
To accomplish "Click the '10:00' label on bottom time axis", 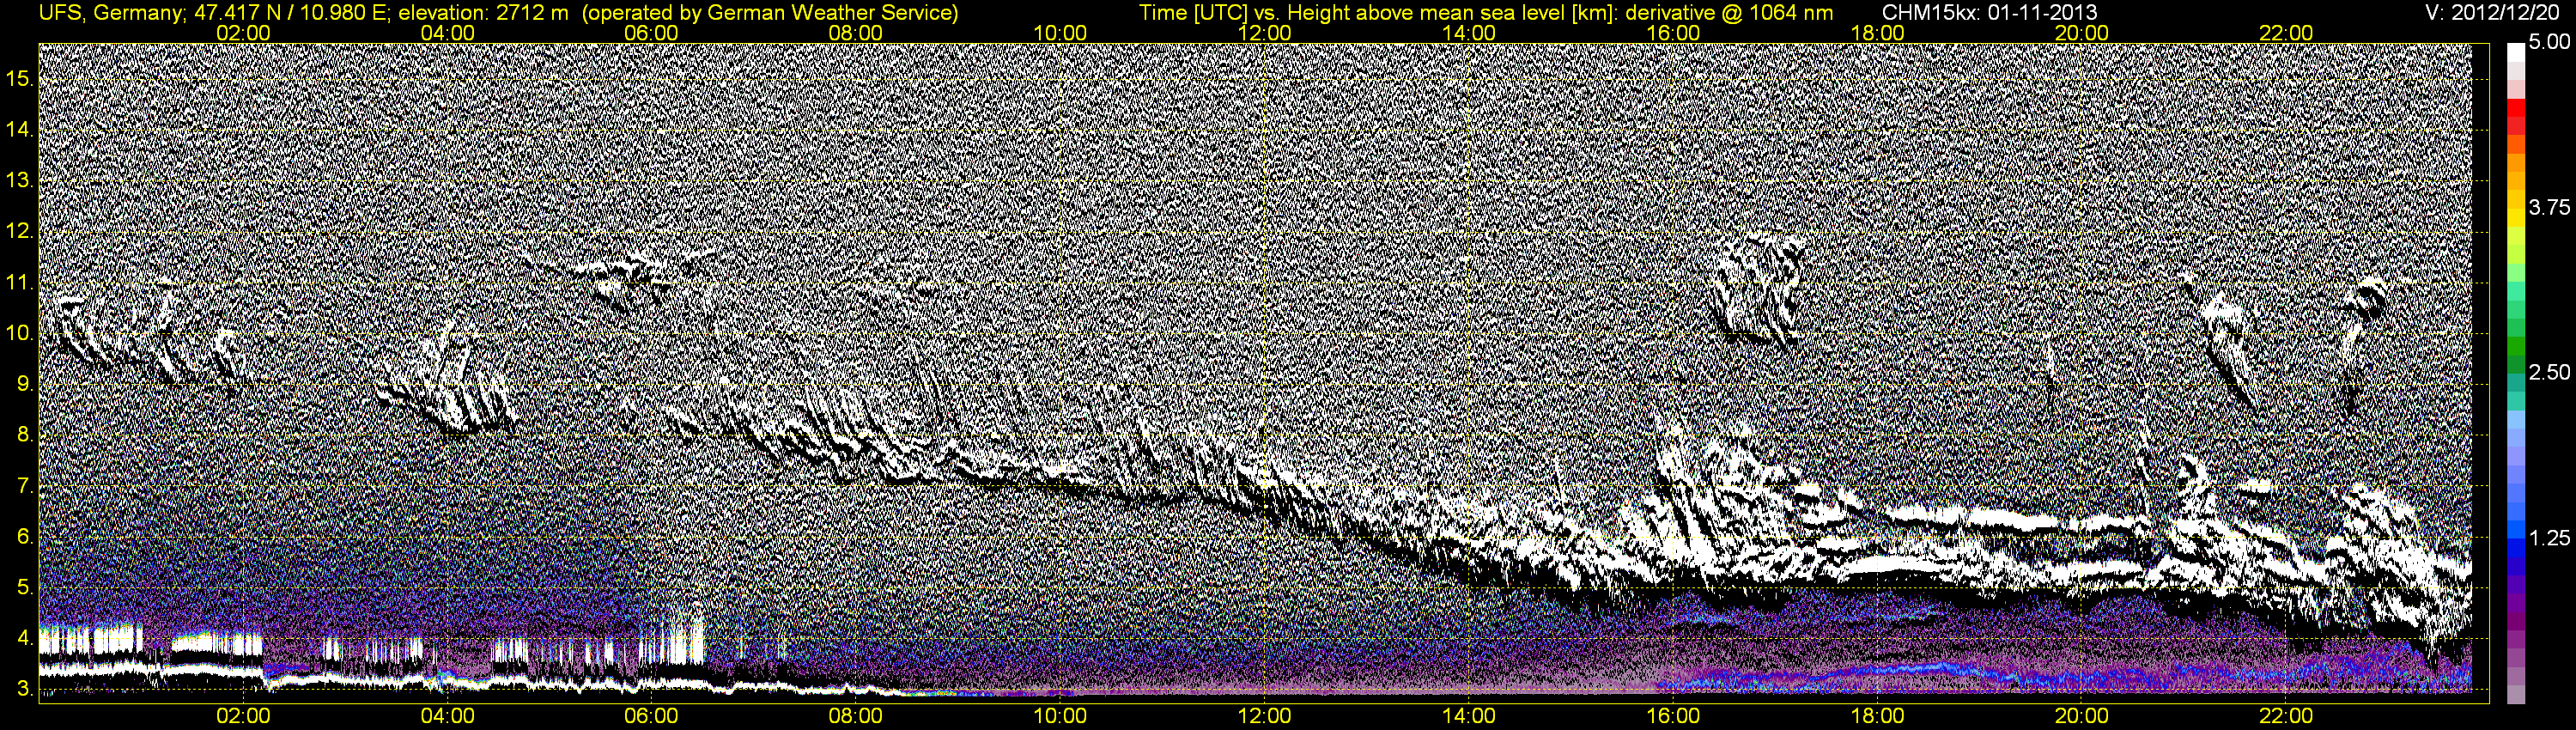I will 1060,716.
